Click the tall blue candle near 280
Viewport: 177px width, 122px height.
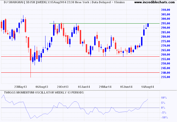(x=142, y=41)
